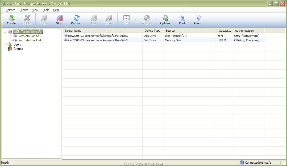Select iSCSI Target:kernsafe in the tree
The height and width of the screenshot is (166, 287).
28,32
